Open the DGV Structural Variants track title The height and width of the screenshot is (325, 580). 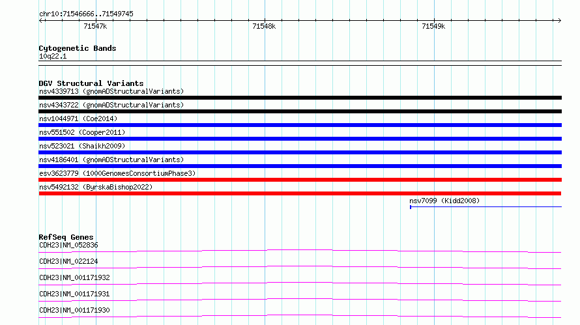(91, 83)
